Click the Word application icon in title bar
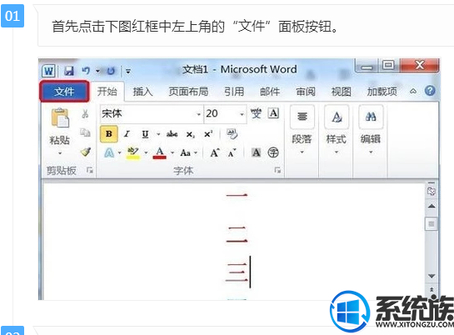 point(48,70)
